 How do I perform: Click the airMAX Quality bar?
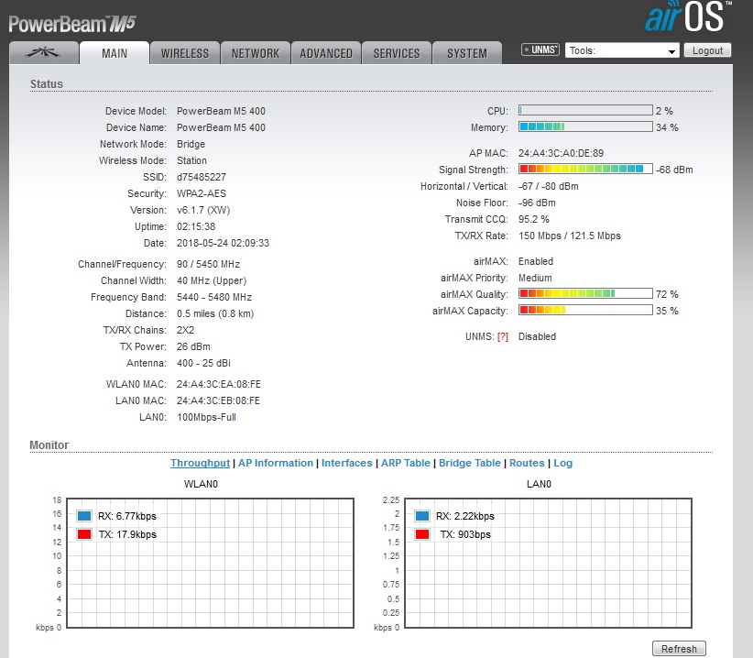pyautogui.click(x=585, y=293)
